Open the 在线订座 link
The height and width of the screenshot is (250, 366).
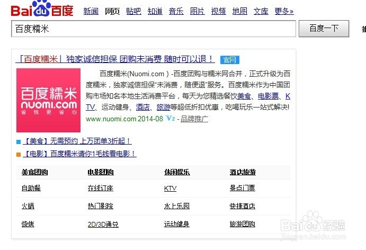(100, 188)
